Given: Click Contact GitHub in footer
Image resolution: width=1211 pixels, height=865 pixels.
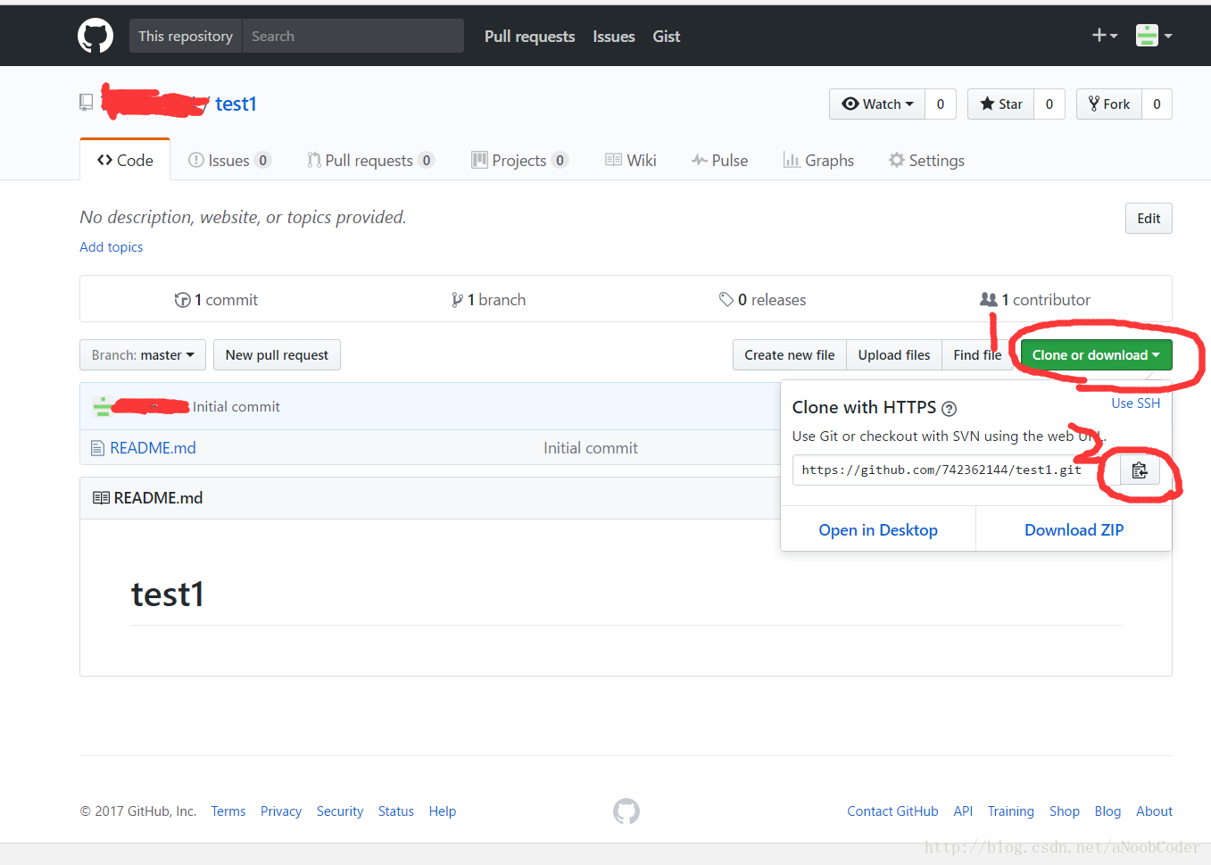Looking at the screenshot, I should 892,811.
